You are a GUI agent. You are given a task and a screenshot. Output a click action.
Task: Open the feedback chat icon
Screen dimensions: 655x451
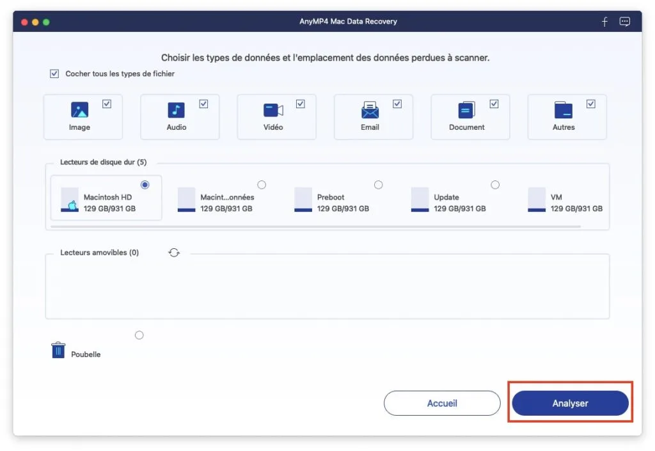point(625,22)
